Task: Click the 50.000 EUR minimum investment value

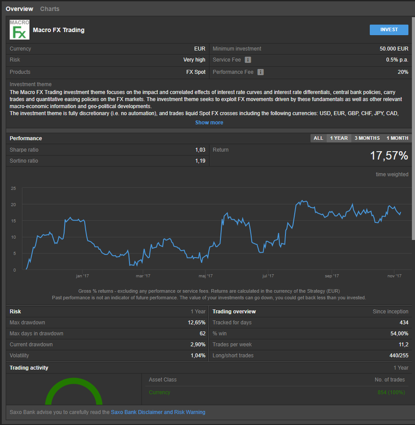Action: point(394,49)
